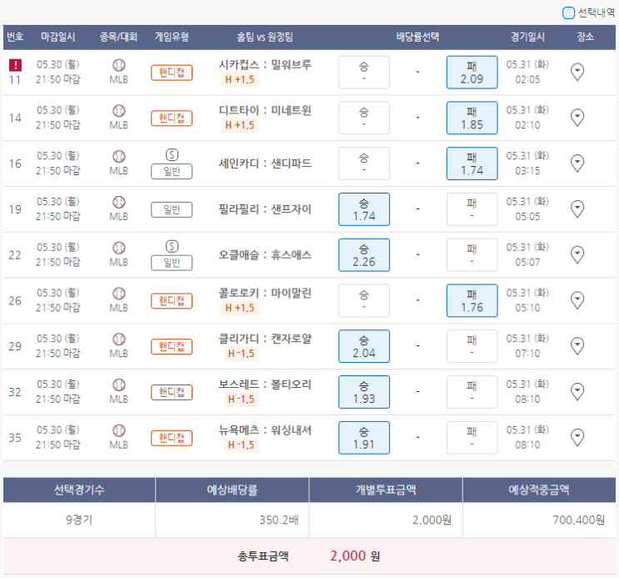
Task: Click the 2,000원 individual bet amount
Action: coord(432,520)
